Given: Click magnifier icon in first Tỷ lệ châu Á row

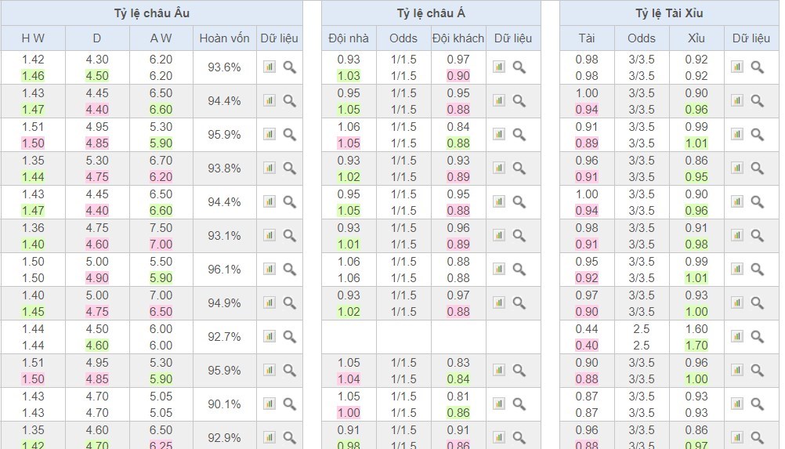Looking at the screenshot, I should coord(519,67).
